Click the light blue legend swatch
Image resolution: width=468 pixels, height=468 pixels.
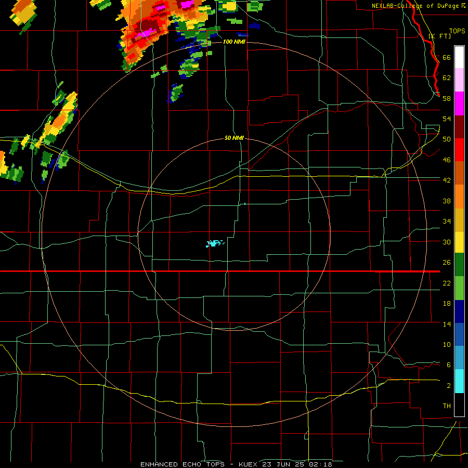pos(459,358)
